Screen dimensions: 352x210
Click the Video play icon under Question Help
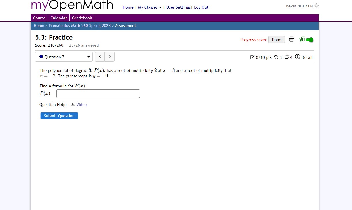(x=73, y=104)
